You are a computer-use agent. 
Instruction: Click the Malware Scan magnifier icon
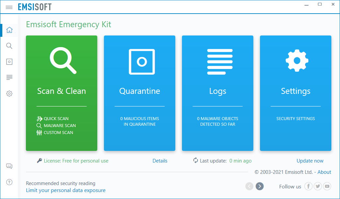39,126
